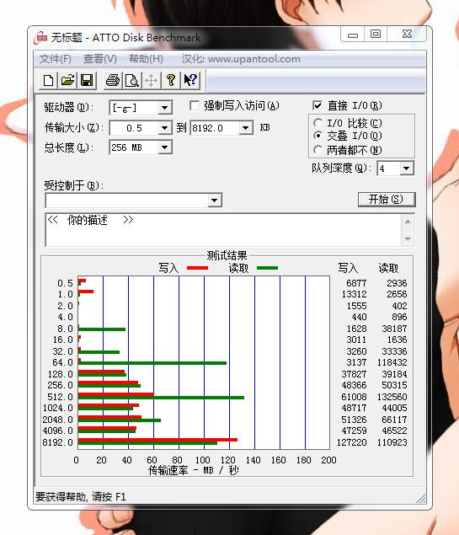The width and height of the screenshot is (459, 535).
Task: Click the New file toolbar icon
Action: pyautogui.click(x=48, y=81)
